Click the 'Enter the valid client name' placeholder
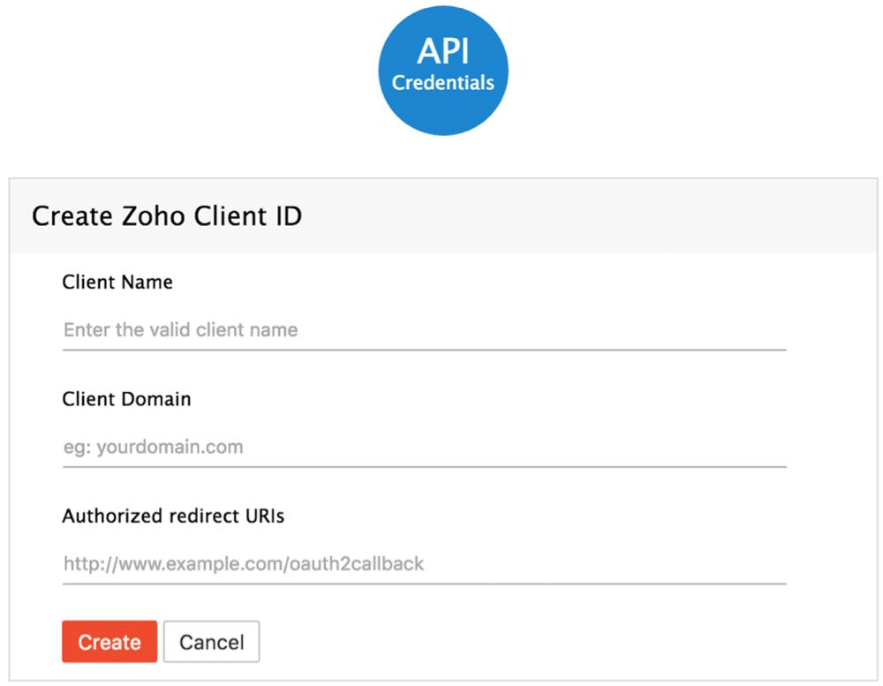883x686 pixels. tap(180, 330)
